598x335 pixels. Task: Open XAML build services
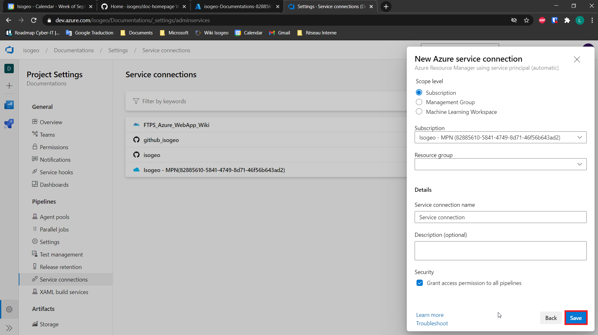click(x=64, y=292)
